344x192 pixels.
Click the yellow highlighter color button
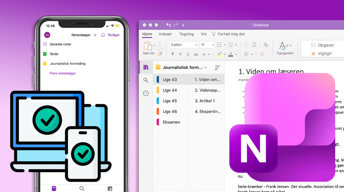click(219, 54)
